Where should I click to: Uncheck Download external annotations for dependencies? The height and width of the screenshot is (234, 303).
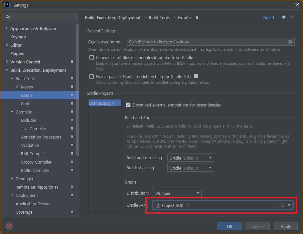coord(128,105)
